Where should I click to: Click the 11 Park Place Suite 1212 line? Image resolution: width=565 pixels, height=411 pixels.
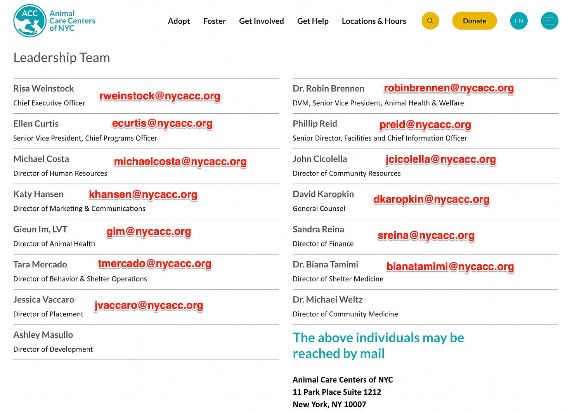337,392
